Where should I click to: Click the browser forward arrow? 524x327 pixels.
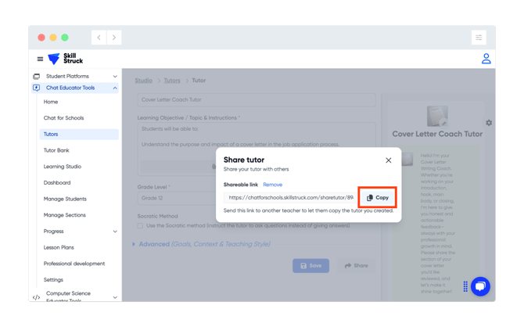(114, 38)
